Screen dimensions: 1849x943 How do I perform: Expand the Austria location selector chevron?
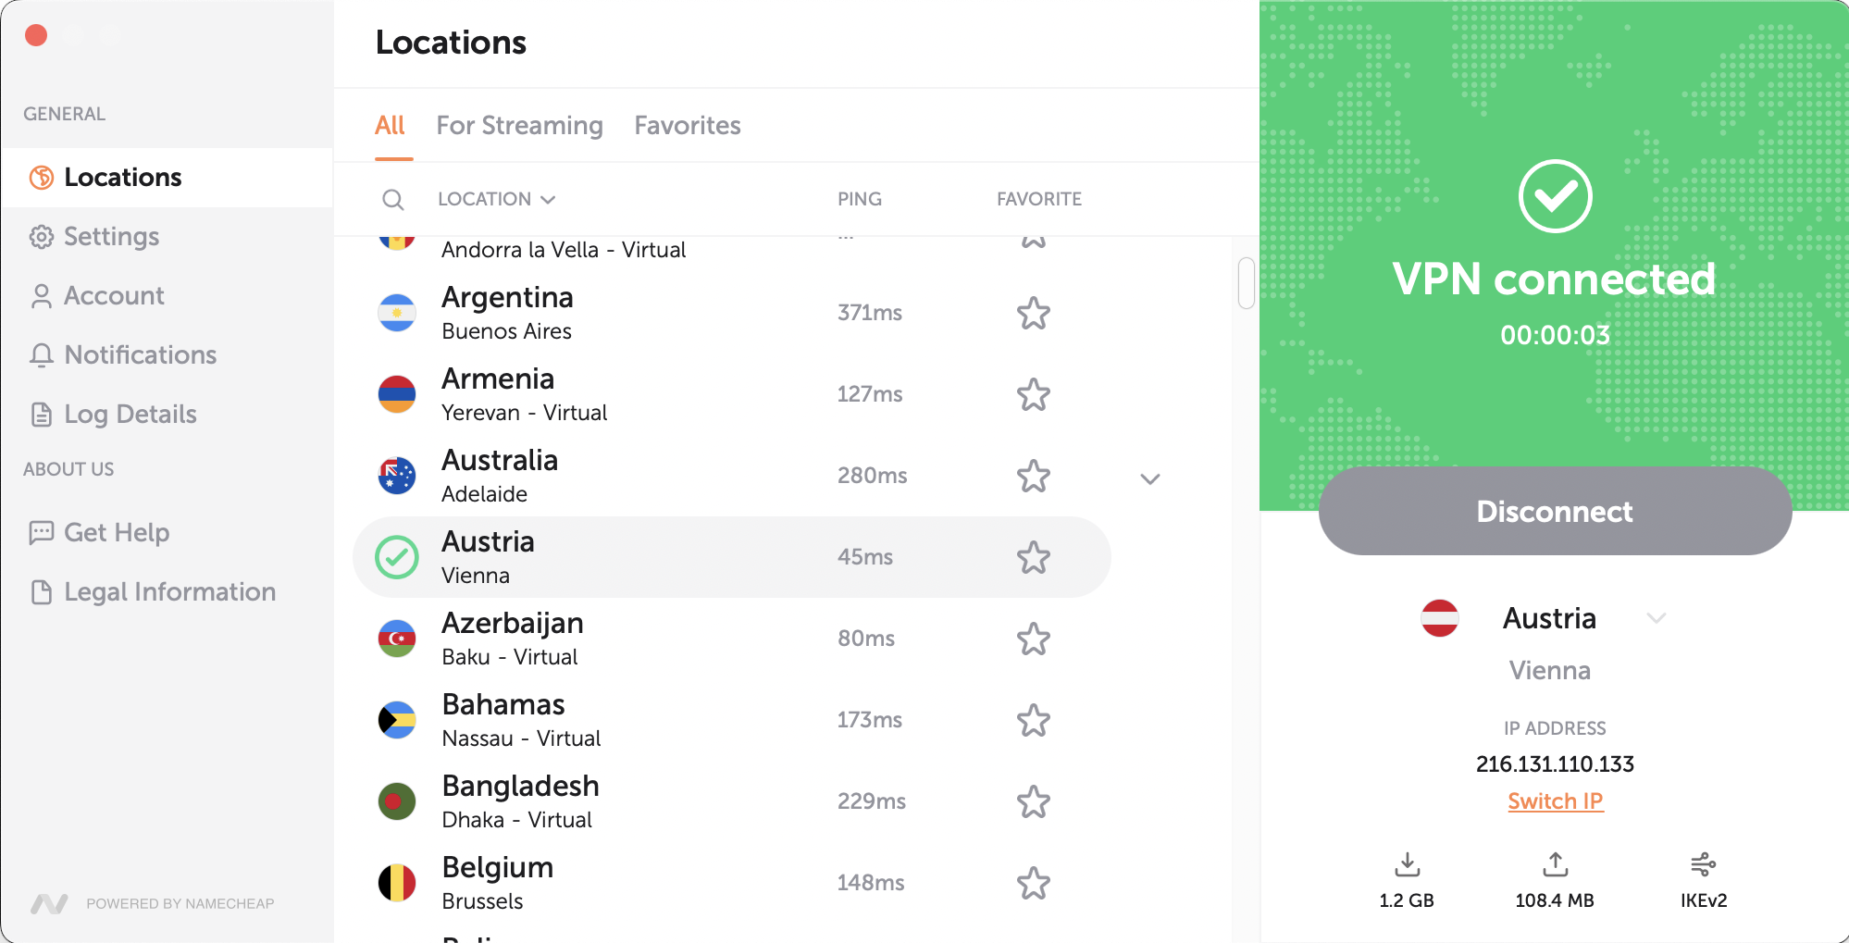[1657, 618]
